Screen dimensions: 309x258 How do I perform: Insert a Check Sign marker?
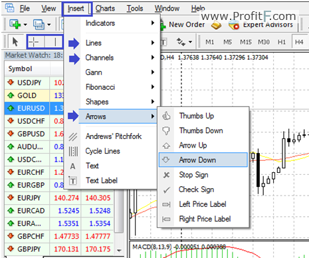203,190
